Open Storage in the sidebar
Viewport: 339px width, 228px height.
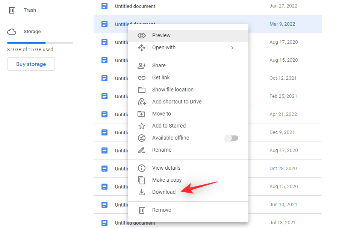pyautogui.click(x=32, y=32)
